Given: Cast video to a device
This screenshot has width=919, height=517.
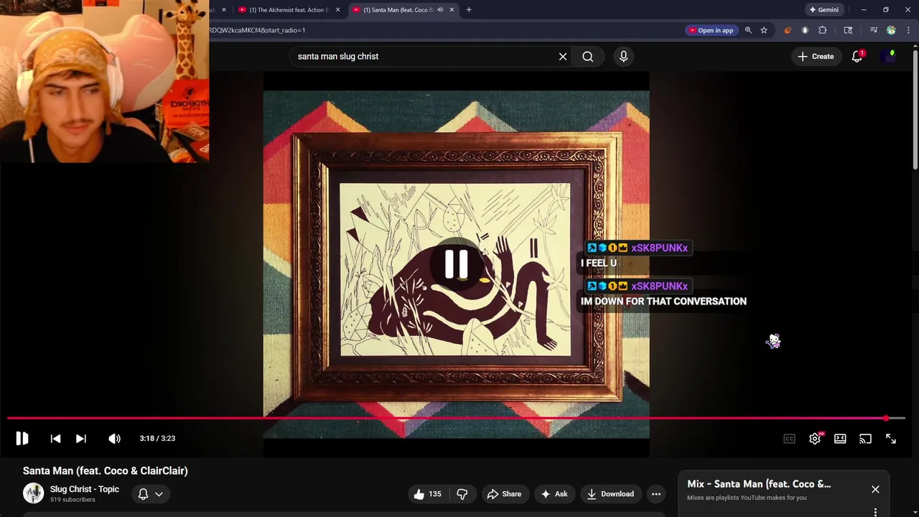Looking at the screenshot, I should pyautogui.click(x=865, y=439).
